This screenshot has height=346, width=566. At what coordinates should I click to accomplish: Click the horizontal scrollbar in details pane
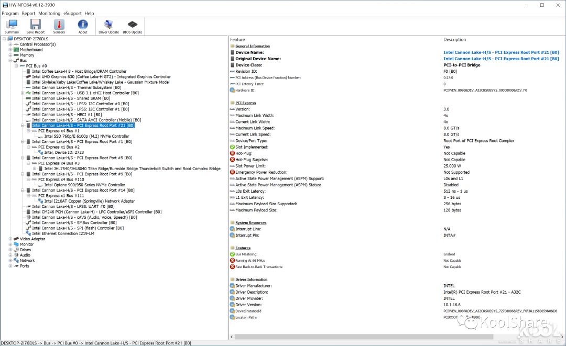tap(364, 337)
